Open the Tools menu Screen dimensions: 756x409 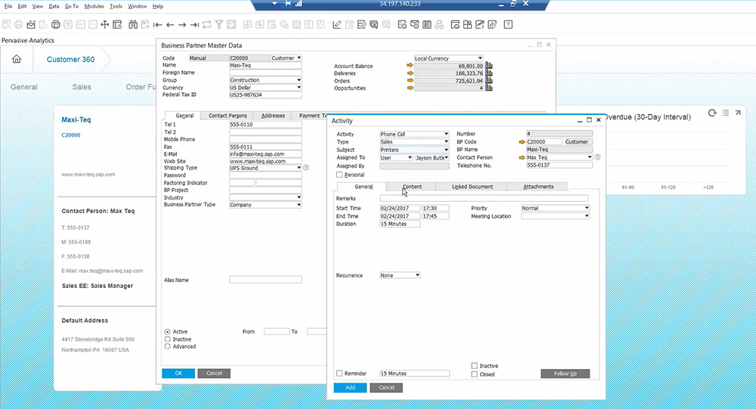coord(116,6)
